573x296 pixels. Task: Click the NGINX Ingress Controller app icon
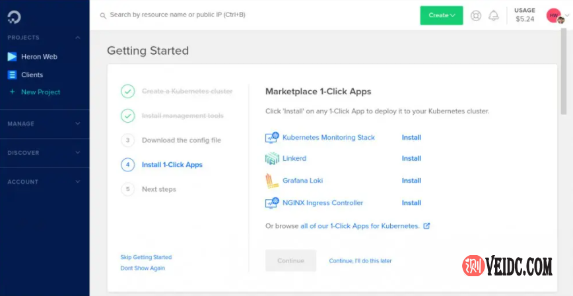[272, 203]
